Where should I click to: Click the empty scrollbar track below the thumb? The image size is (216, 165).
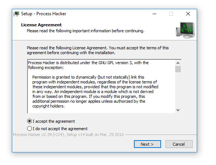tap(178, 90)
